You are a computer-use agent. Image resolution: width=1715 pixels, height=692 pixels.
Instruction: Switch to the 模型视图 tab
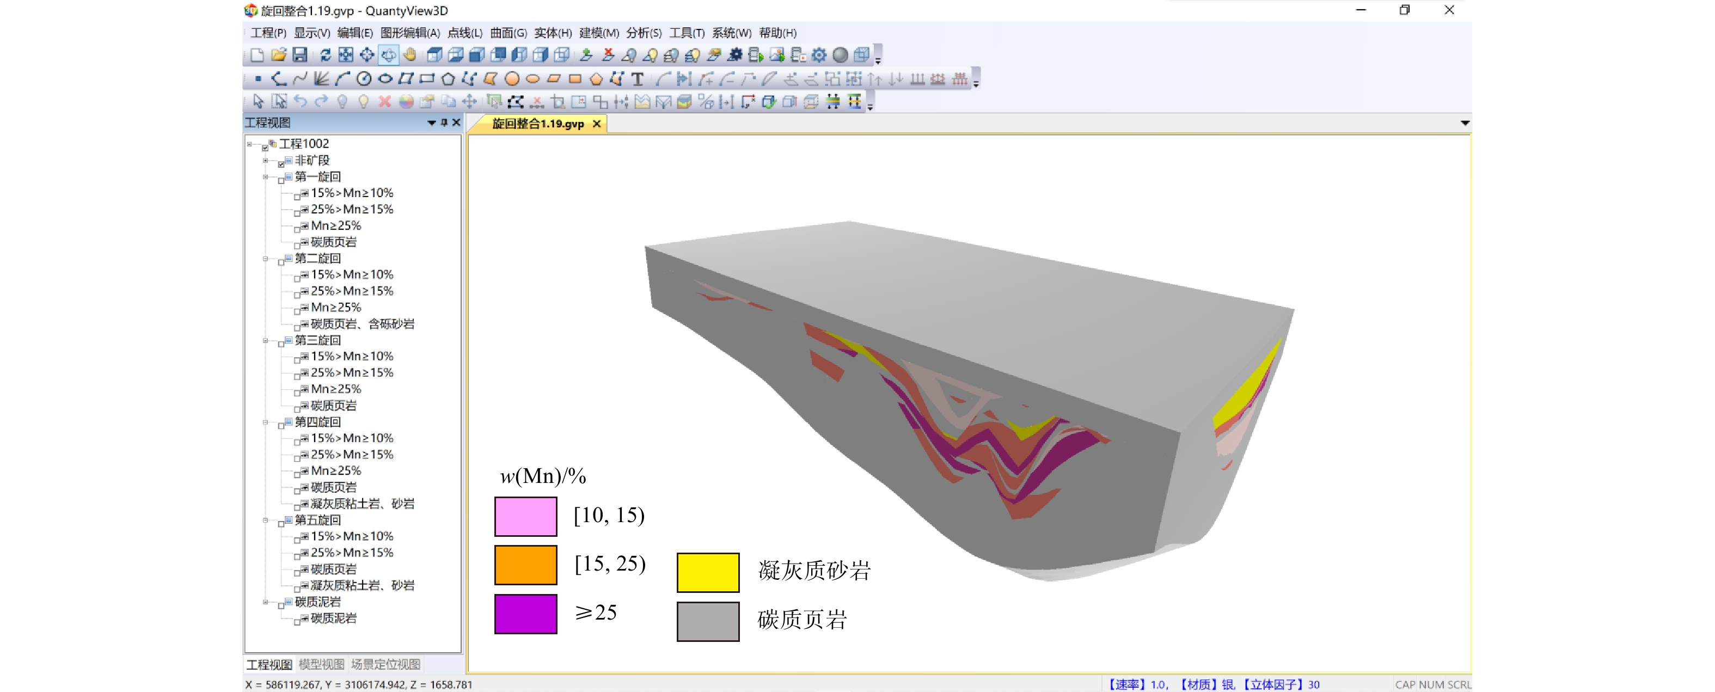[322, 664]
